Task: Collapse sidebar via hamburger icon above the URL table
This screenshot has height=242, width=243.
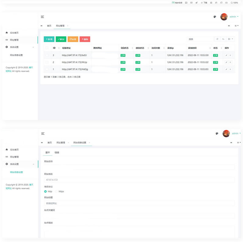Action: tap(43, 17)
